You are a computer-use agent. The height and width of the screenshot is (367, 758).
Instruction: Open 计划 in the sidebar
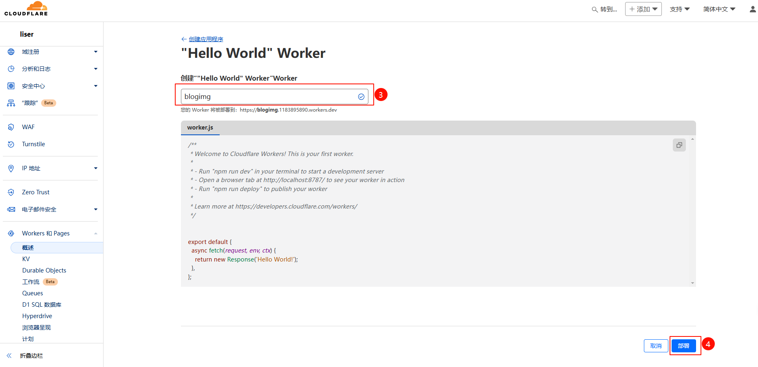[28, 339]
